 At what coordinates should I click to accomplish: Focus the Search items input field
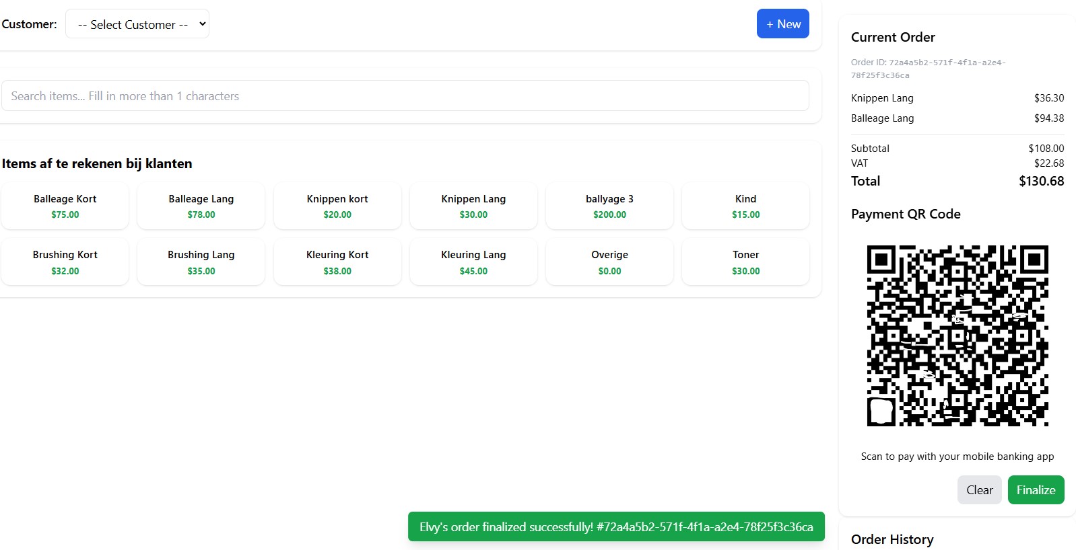(x=405, y=96)
